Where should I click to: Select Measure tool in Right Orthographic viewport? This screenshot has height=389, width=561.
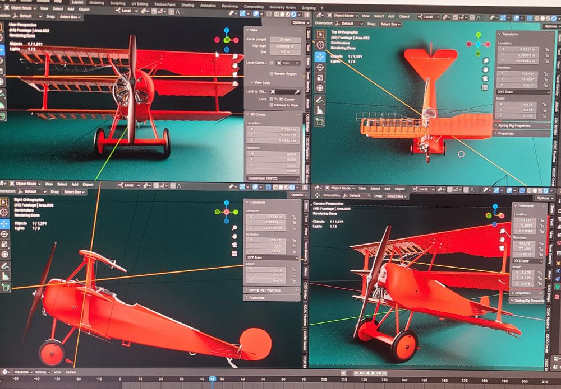pos(4,276)
